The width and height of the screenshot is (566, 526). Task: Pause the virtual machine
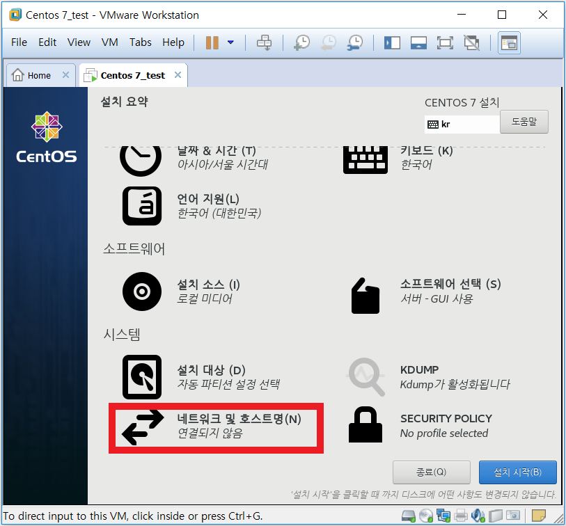pos(212,42)
